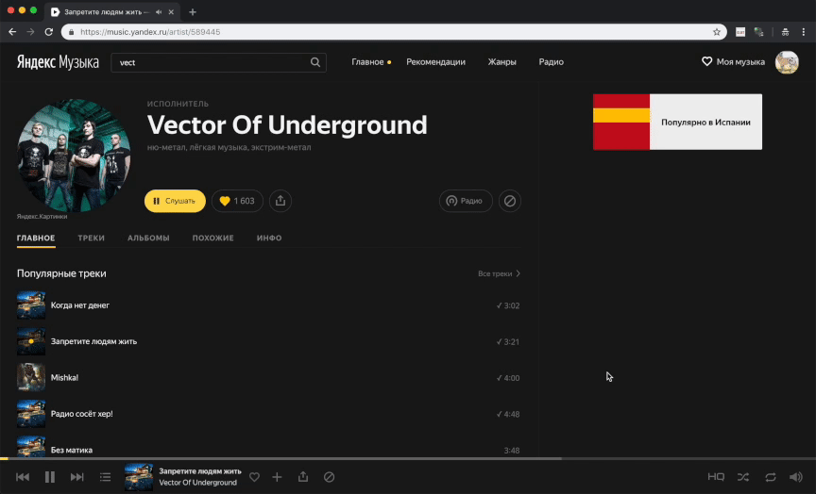Click Mishka! album cover thumbnail

click(x=31, y=378)
